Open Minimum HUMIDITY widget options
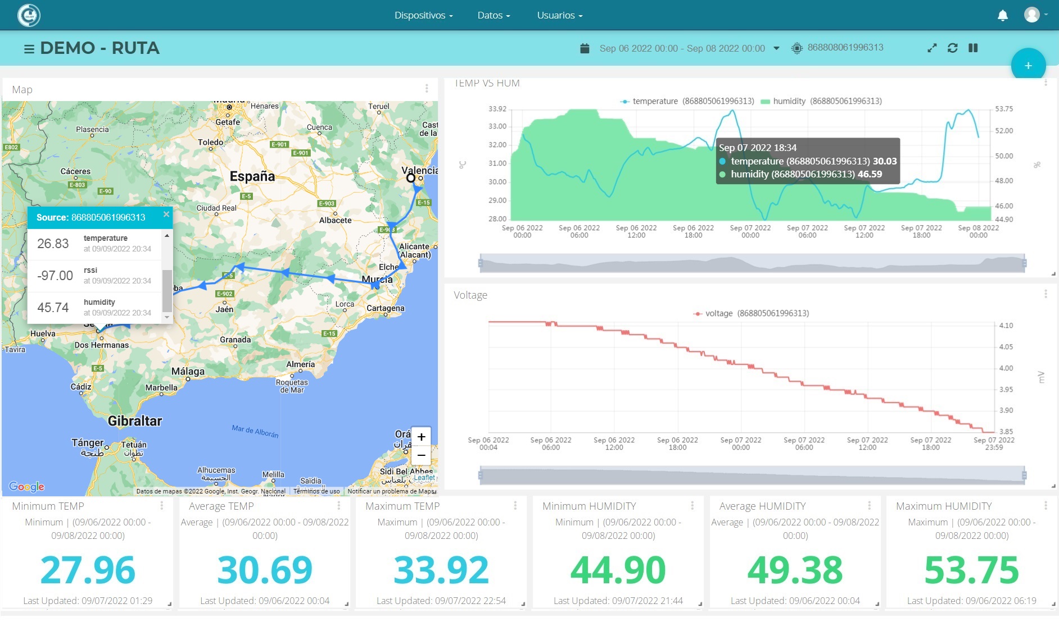Image resolution: width=1059 pixels, height=622 pixels. [693, 505]
